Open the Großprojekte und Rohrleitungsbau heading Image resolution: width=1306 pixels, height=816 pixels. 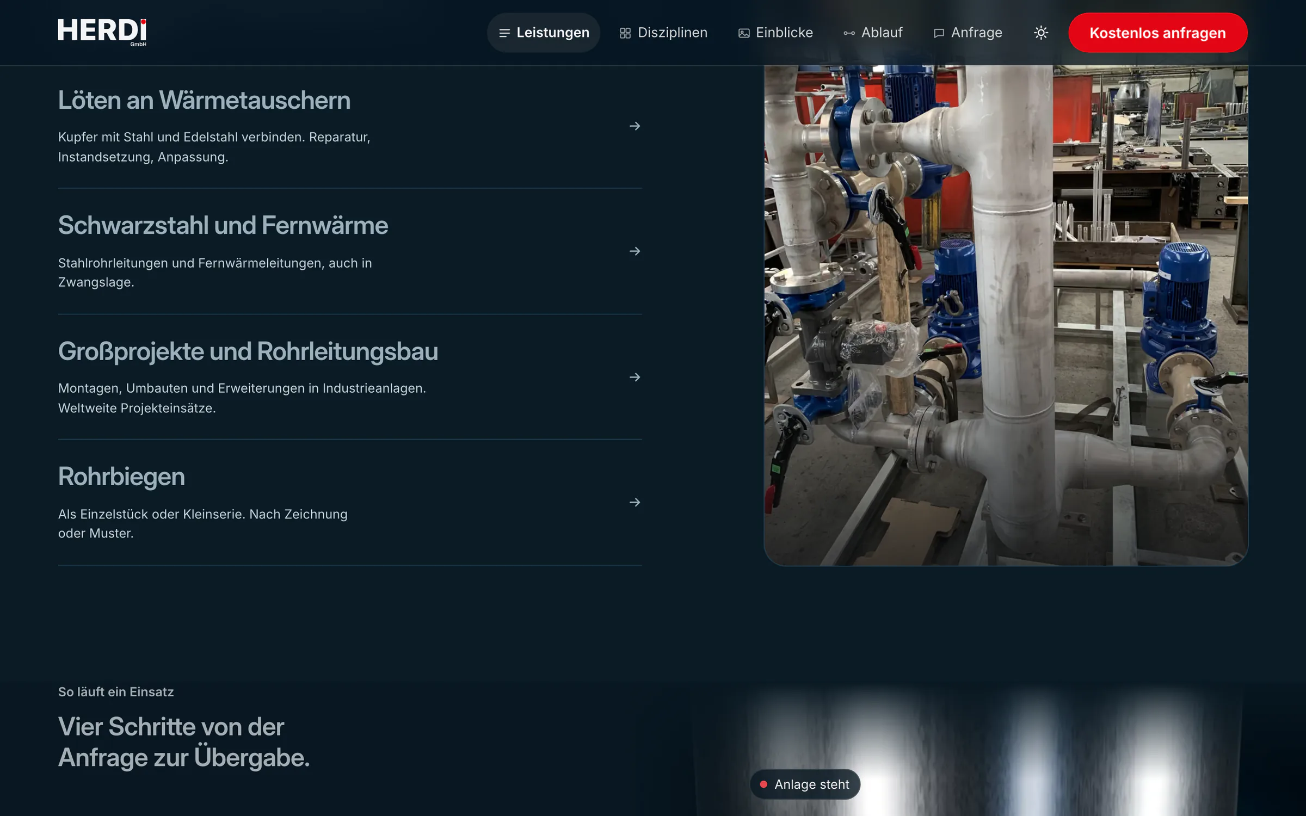coord(248,351)
